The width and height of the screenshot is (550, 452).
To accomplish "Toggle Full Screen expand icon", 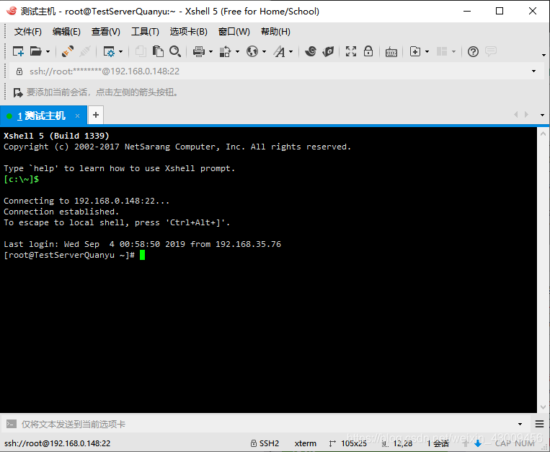I will (x=351, y=52).
